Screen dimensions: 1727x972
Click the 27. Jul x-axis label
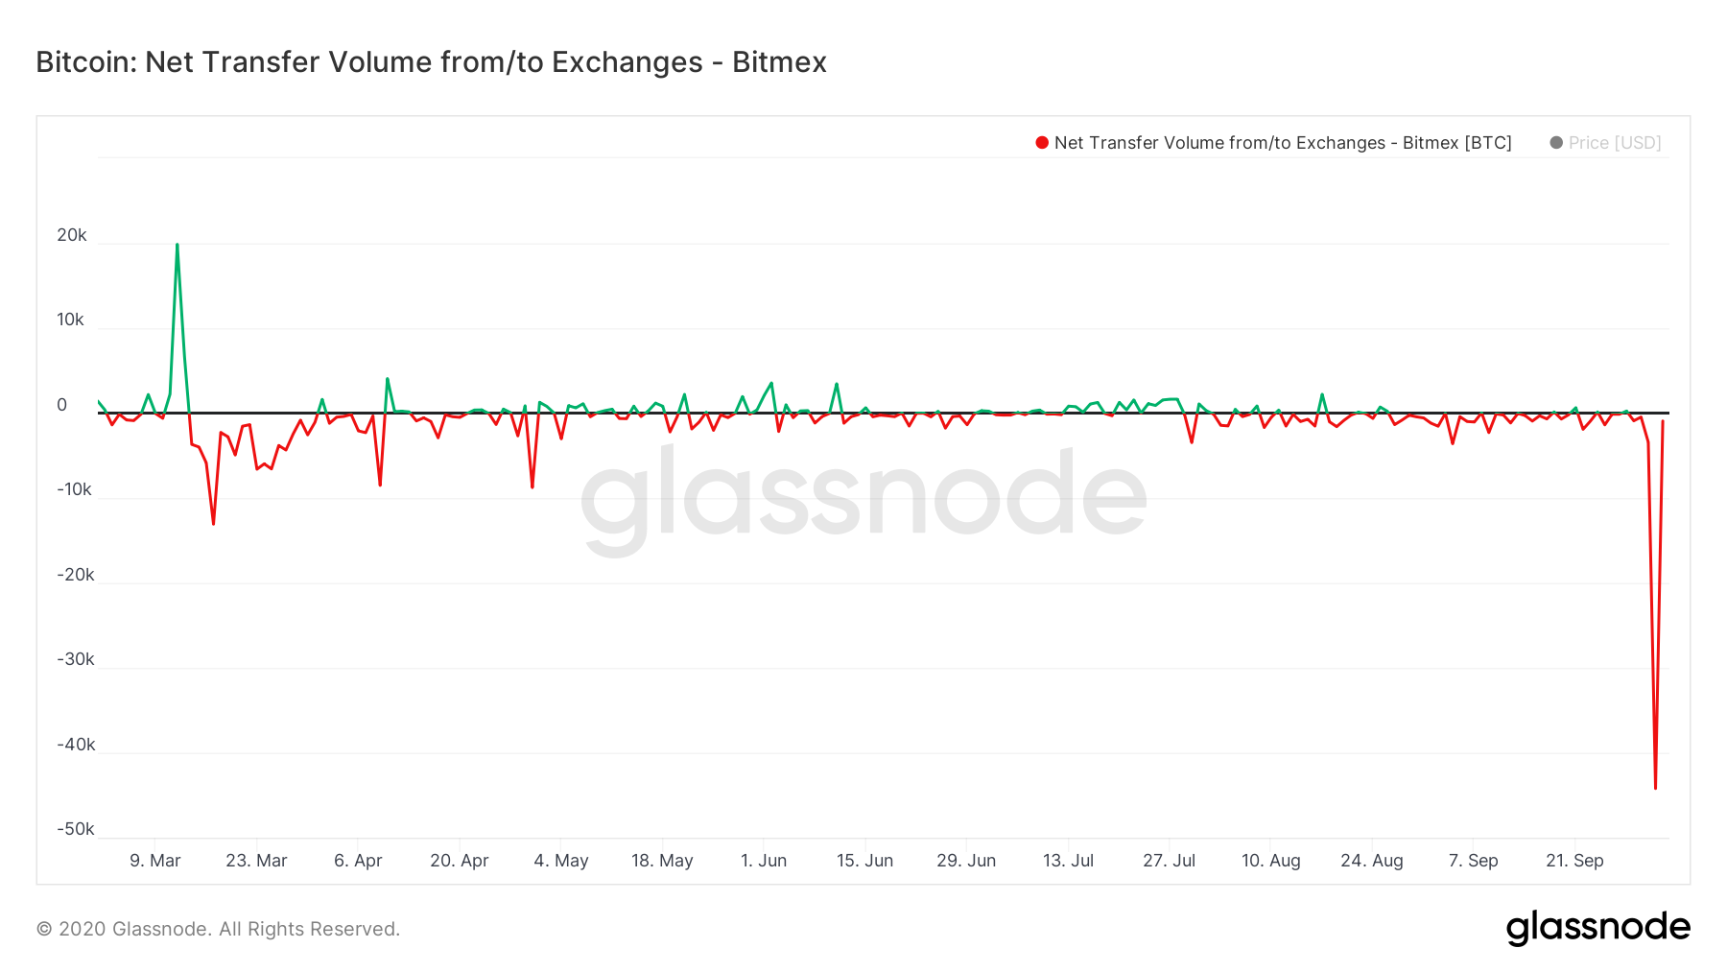click(1169, 861)
